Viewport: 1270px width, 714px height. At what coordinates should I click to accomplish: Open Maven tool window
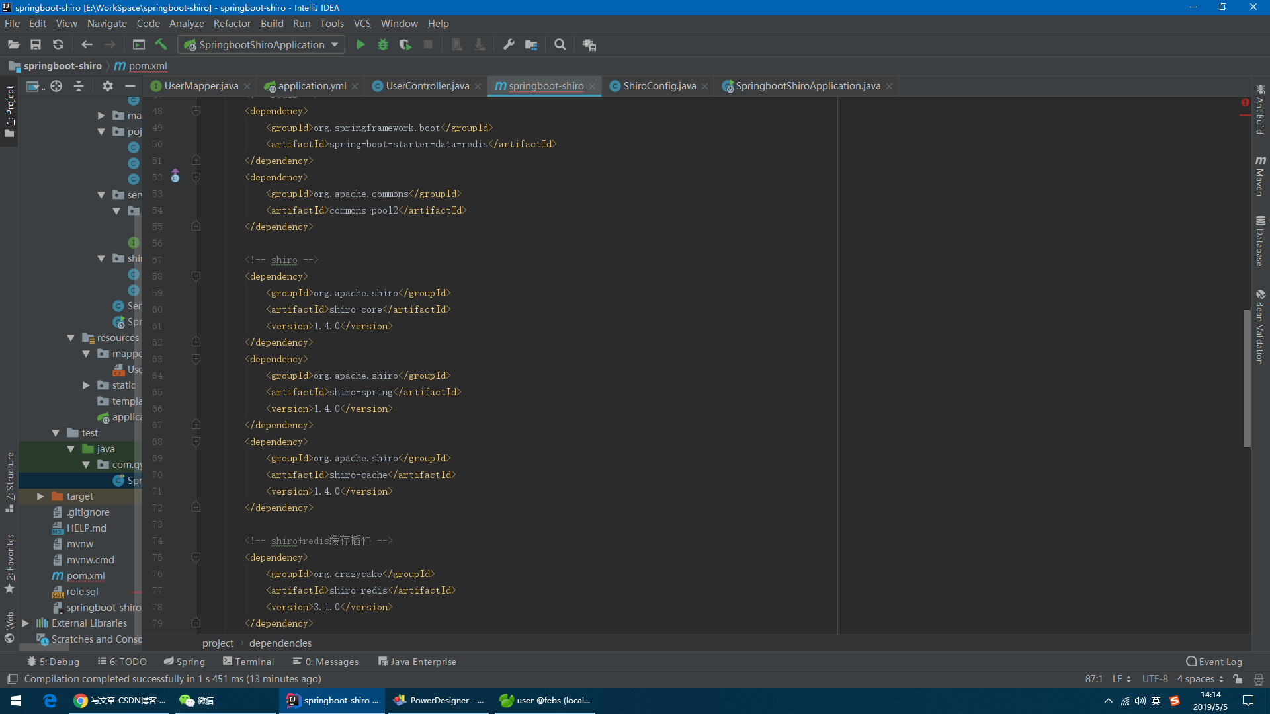(x=1260, y=176)
